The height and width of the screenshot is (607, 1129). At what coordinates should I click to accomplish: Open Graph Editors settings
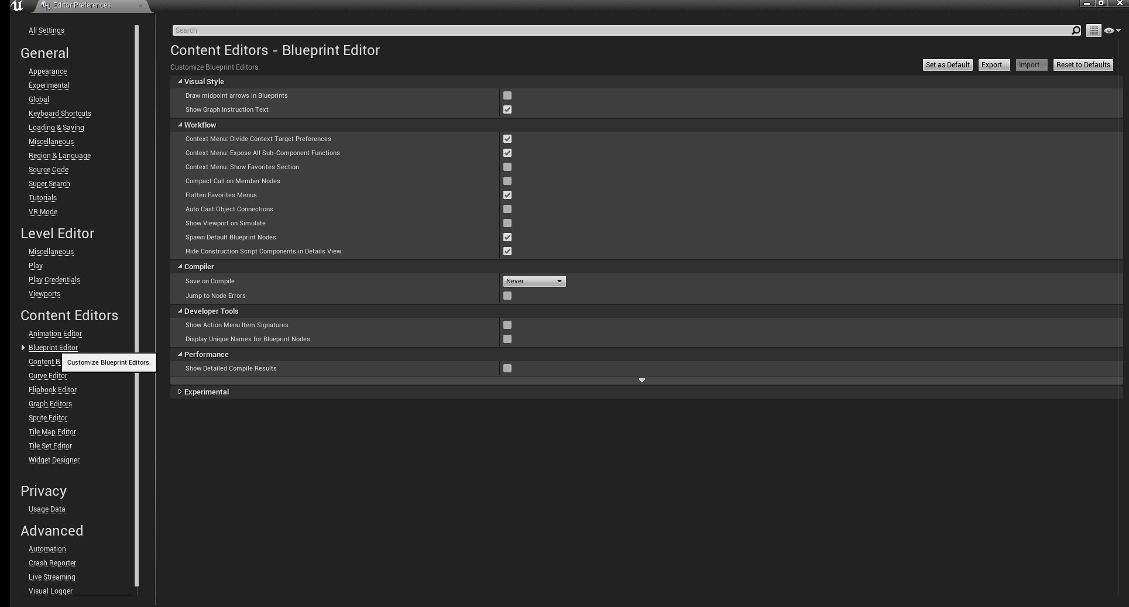(50, 404)
